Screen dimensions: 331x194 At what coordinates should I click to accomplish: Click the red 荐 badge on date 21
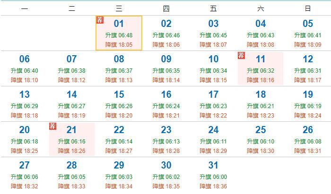click(x=52, y=126)
